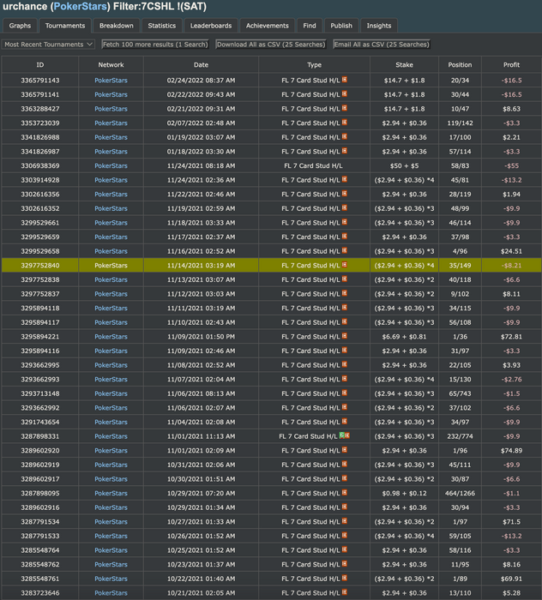Sort by the Position column header
542x600 pixels.
460,64
